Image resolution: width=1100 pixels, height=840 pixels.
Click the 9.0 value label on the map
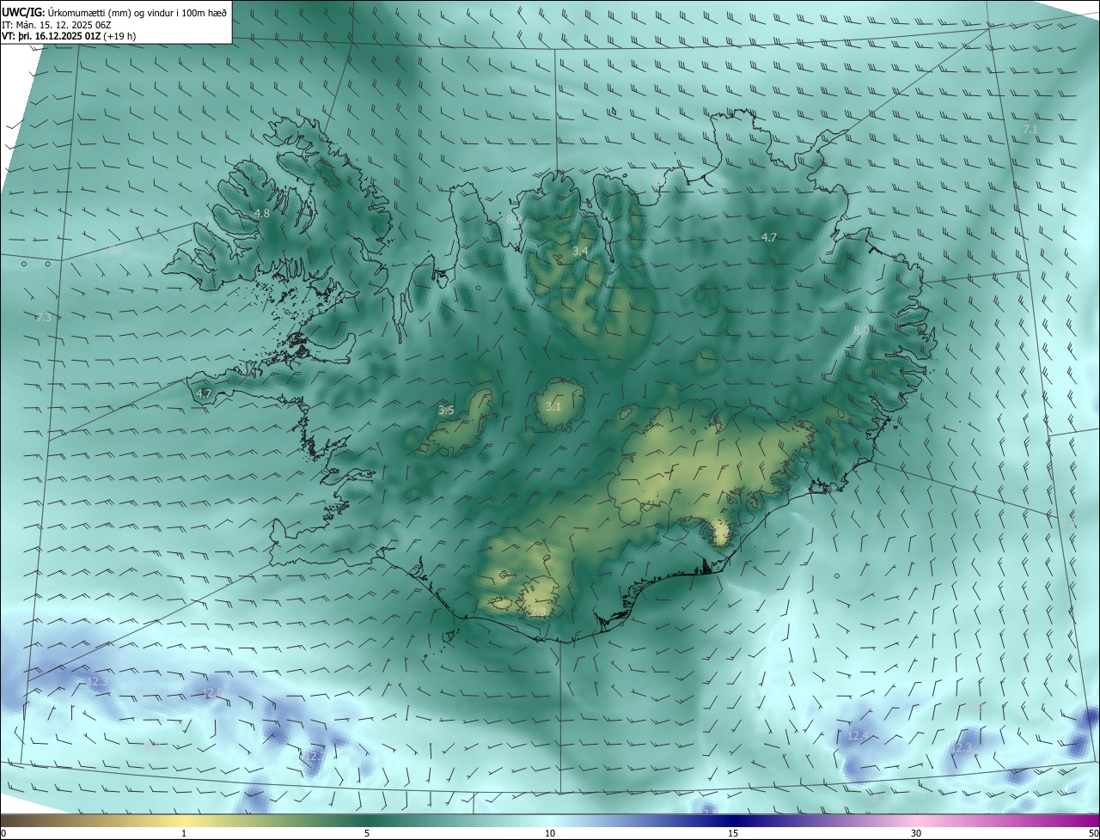coord(153,746)
